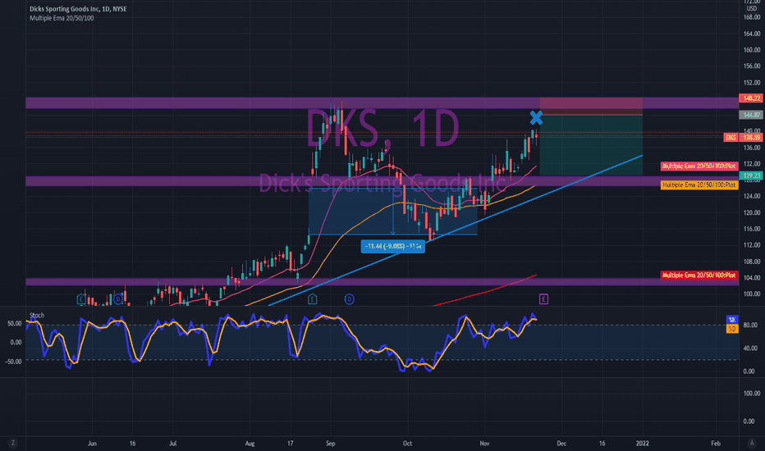The width and height of the screenshot is (765, 451).
Task: Click the blue %K label tag
Action: [x=732, y=320]
